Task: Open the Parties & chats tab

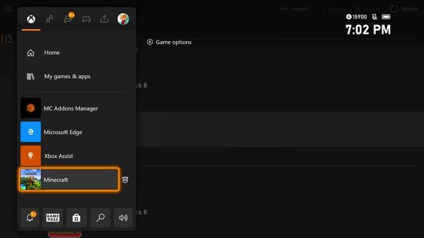Action: pos(68,19)
